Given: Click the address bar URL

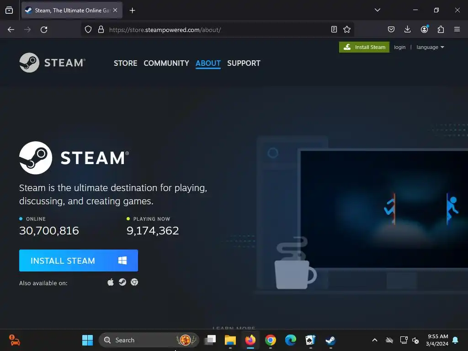Looking at the screenshot, I should click(x=165, y=30).
